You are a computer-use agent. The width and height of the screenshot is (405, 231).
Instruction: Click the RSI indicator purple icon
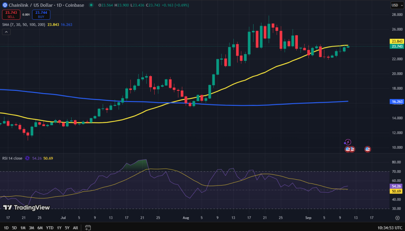coord(27,158)
